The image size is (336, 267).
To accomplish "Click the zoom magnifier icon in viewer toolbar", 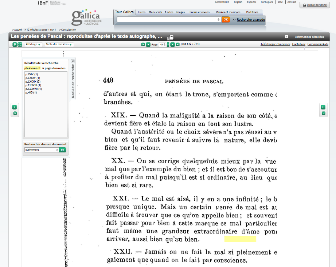I will click(15, 44).
